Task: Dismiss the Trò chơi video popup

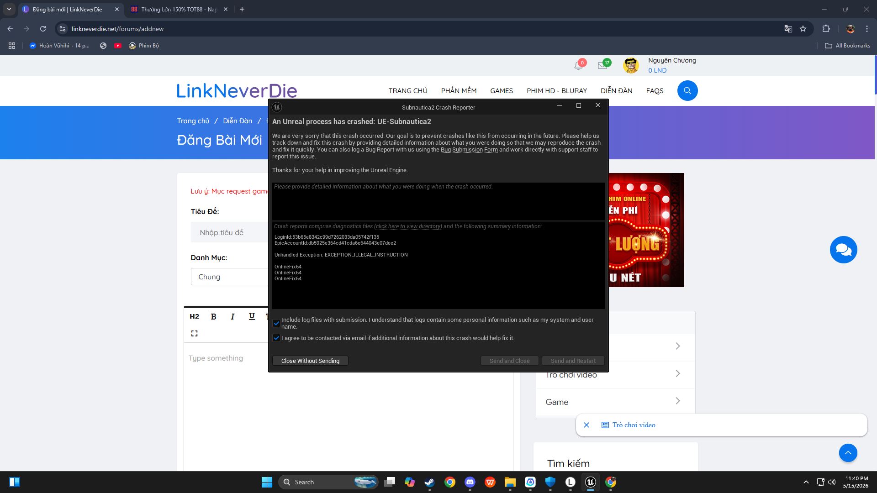Action: [586, 425]
